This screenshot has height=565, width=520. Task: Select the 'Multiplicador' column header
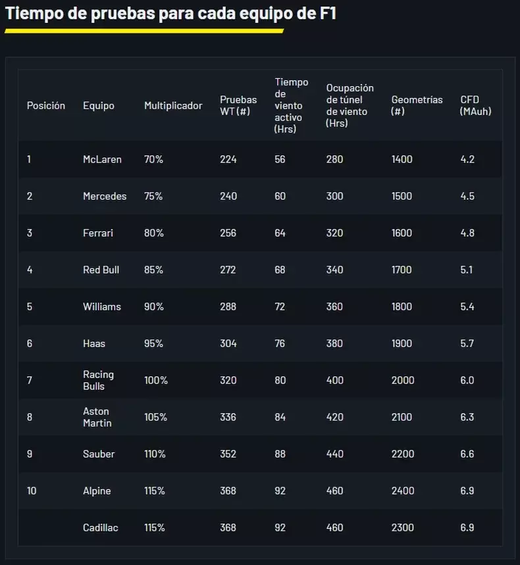(173, 105)
